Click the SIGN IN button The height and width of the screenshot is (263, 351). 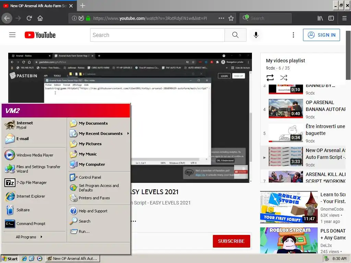[321, 35]
